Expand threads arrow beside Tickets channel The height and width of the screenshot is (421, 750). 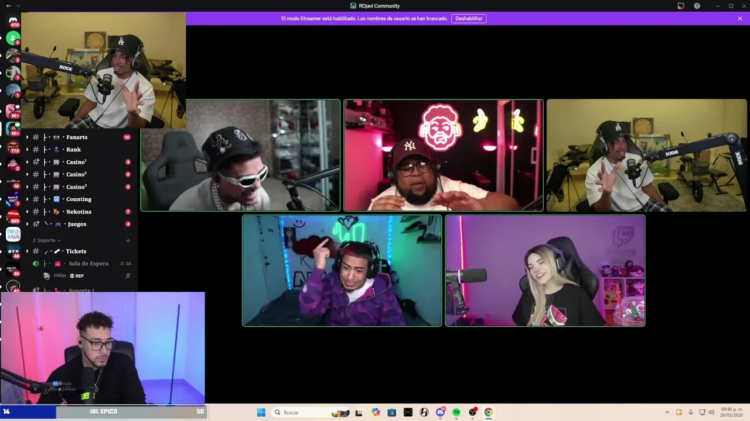point(26,251)
